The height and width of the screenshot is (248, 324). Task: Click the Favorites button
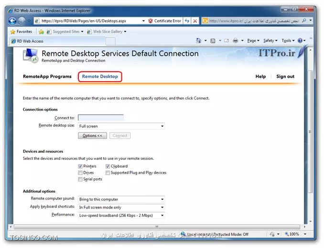point(22,31)
